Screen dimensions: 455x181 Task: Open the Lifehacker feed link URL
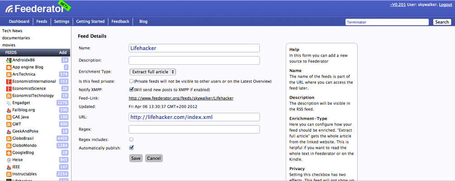click(x=181, y=98)
